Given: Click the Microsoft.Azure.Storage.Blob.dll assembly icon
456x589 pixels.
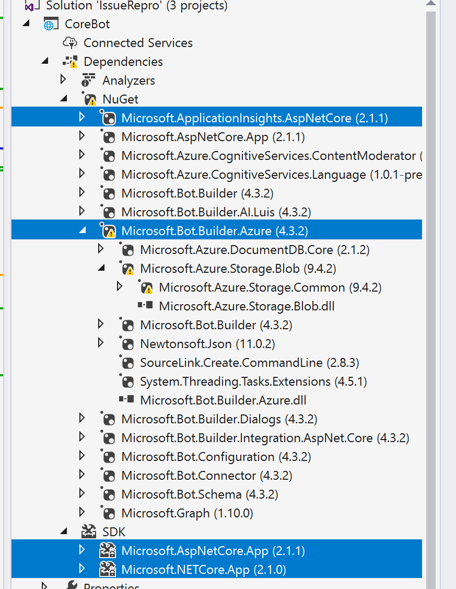Looking at the screenshot, I should [x=145, y=305].
